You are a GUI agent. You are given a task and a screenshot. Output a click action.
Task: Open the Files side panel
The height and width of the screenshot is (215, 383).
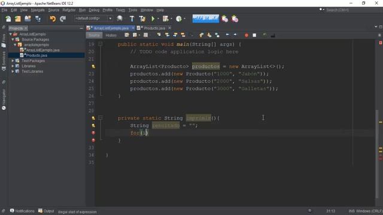[x=4, y=41]
